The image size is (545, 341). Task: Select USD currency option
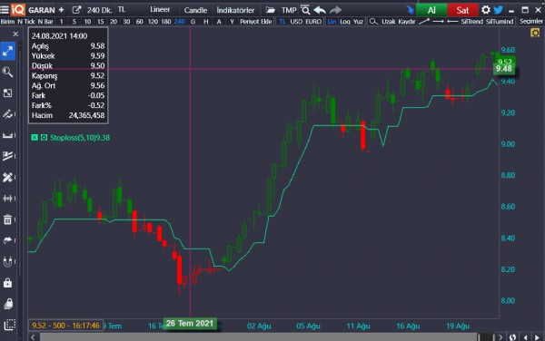tap(296, 22)
